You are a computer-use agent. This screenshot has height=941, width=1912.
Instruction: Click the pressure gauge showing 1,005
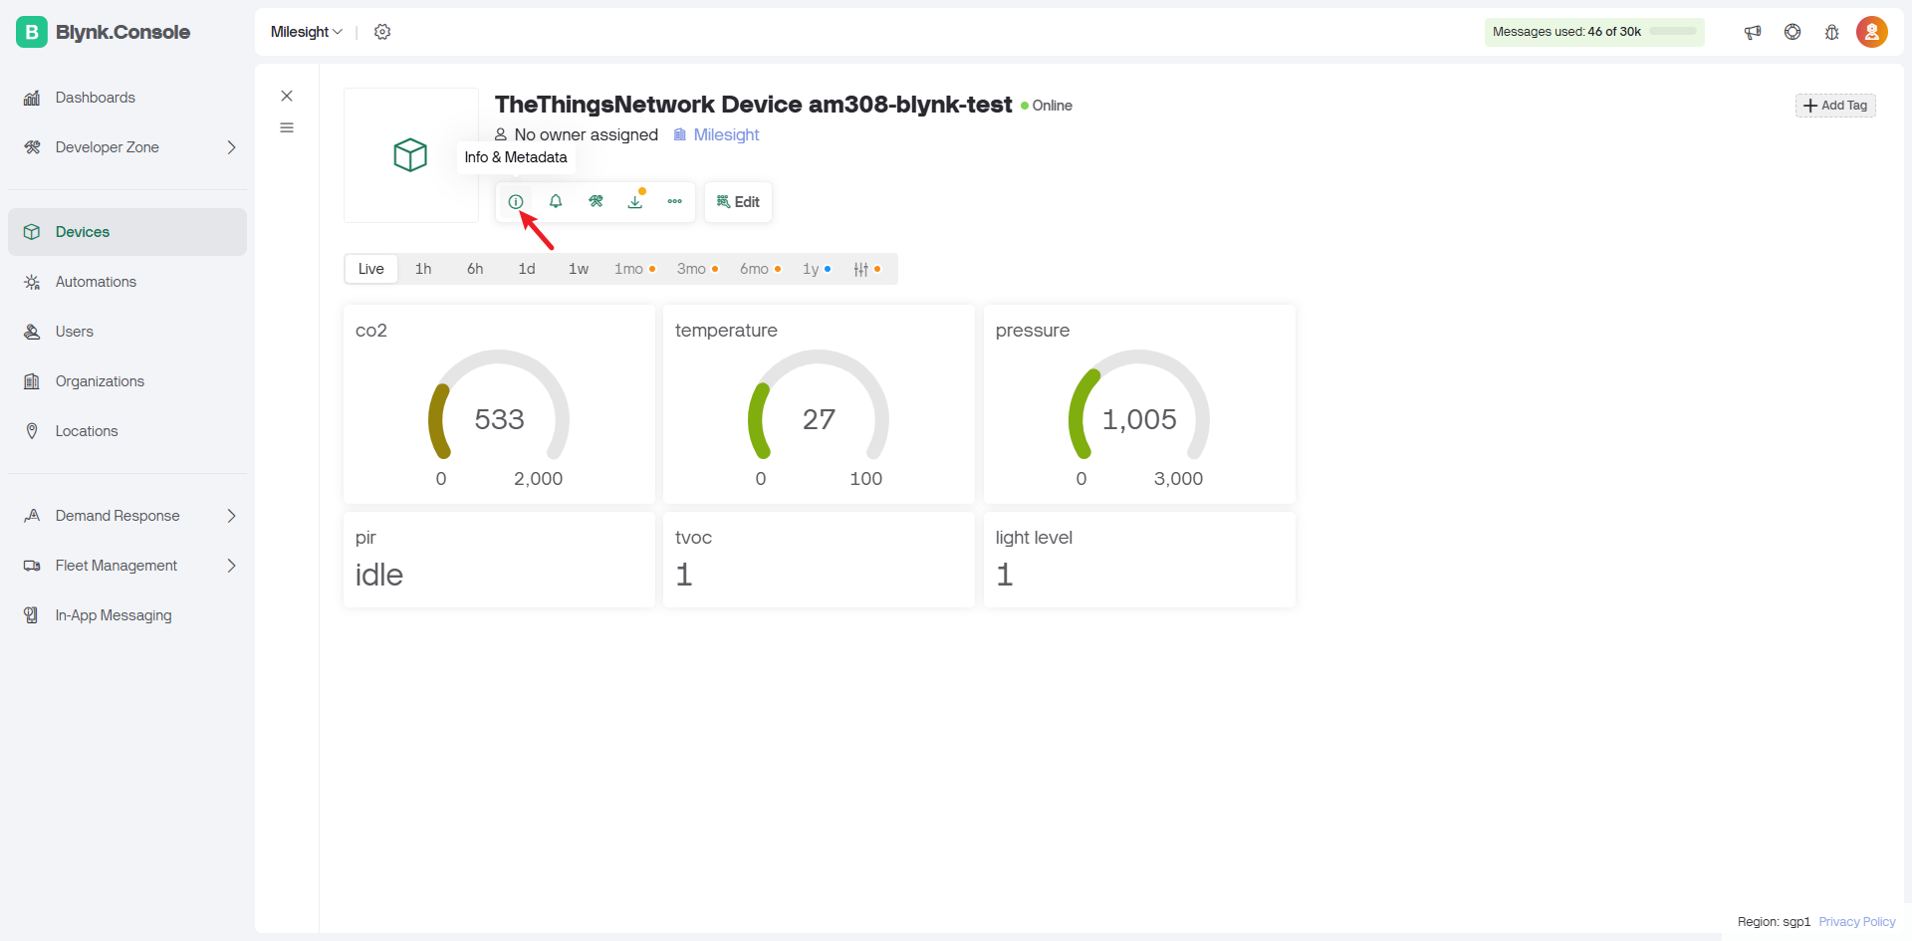[x=1139, y=404]
